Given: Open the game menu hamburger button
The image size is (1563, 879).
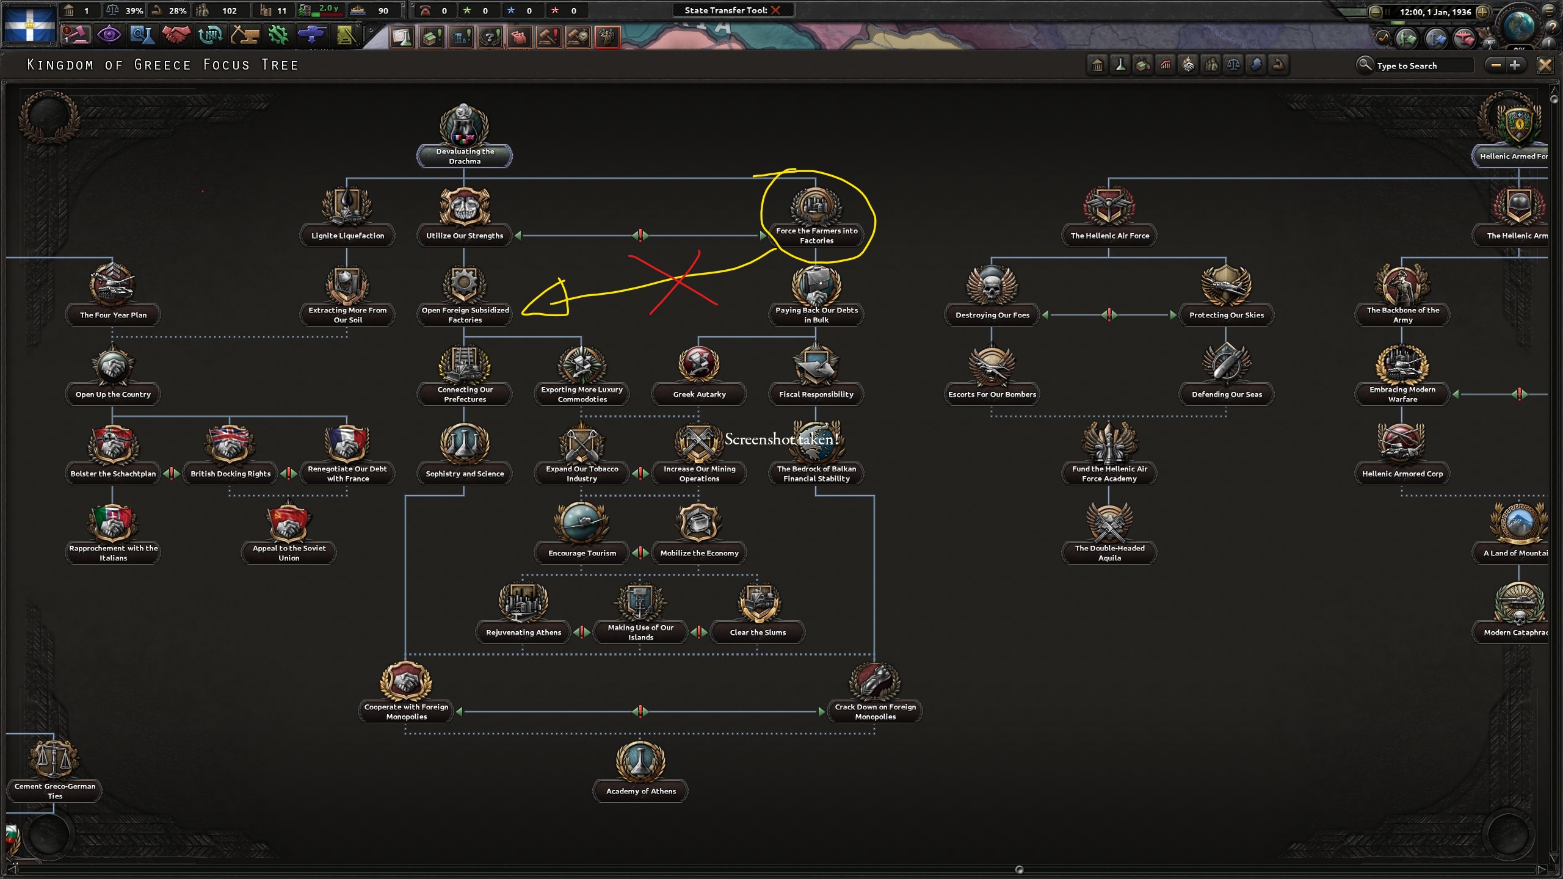Looking at the screenshot, I should coord(1548,10).
